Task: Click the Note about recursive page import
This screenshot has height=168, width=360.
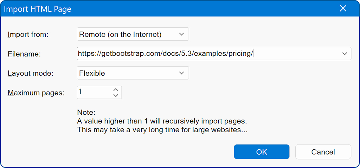Action: pyautogui.click(x=162, y=121)
